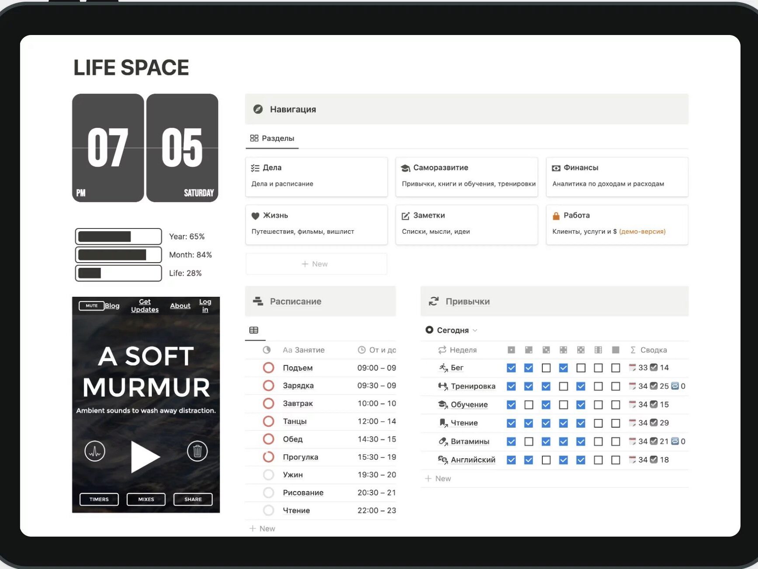The width and height of the screenshot is (758, 569).
Task: Uncheck the first day box for Чтение
Action: click(x=511, y=423)
